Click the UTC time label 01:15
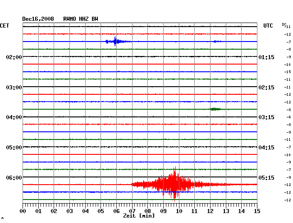This screenshot has width=293, height=223. click(266, 57)
